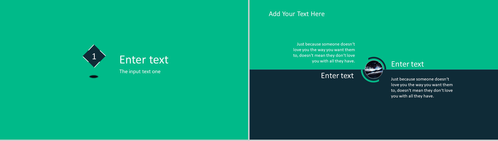
Task: Select the oval shadow beneath the diamond
Action: pyautogui.click(x=94, y=77)
